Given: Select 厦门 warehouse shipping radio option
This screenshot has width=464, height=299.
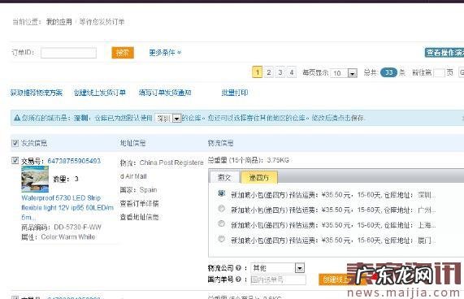Looking at the screenshot, I should click(221, 239).
